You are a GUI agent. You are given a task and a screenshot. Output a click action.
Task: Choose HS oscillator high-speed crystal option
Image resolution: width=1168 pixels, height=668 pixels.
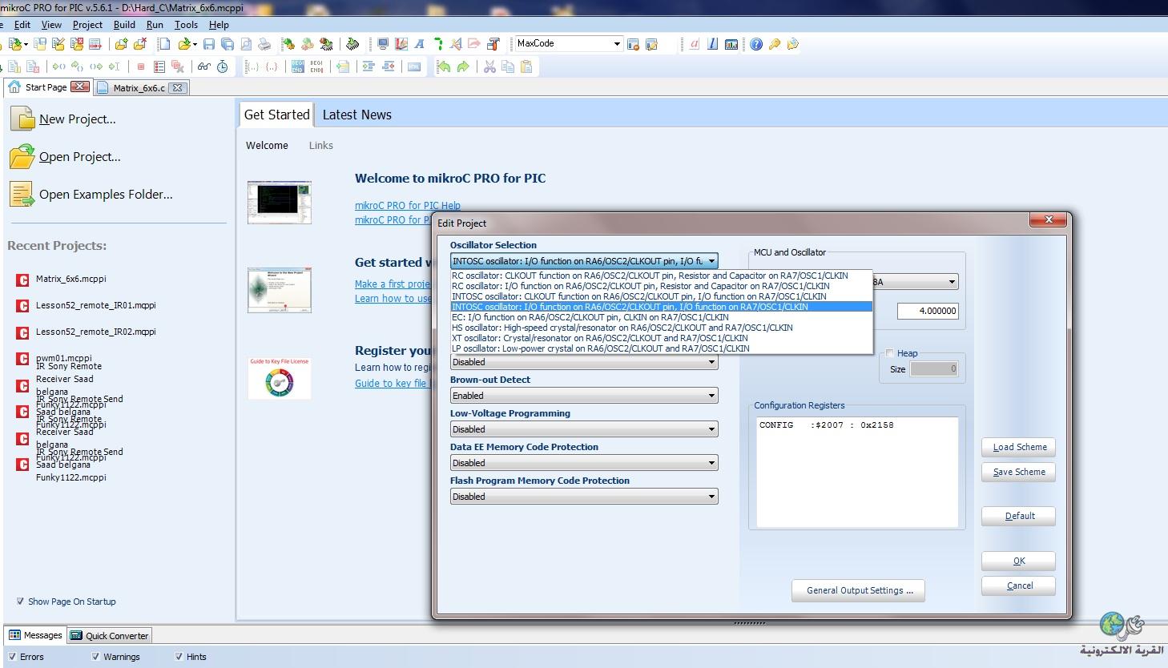point(662,328)
